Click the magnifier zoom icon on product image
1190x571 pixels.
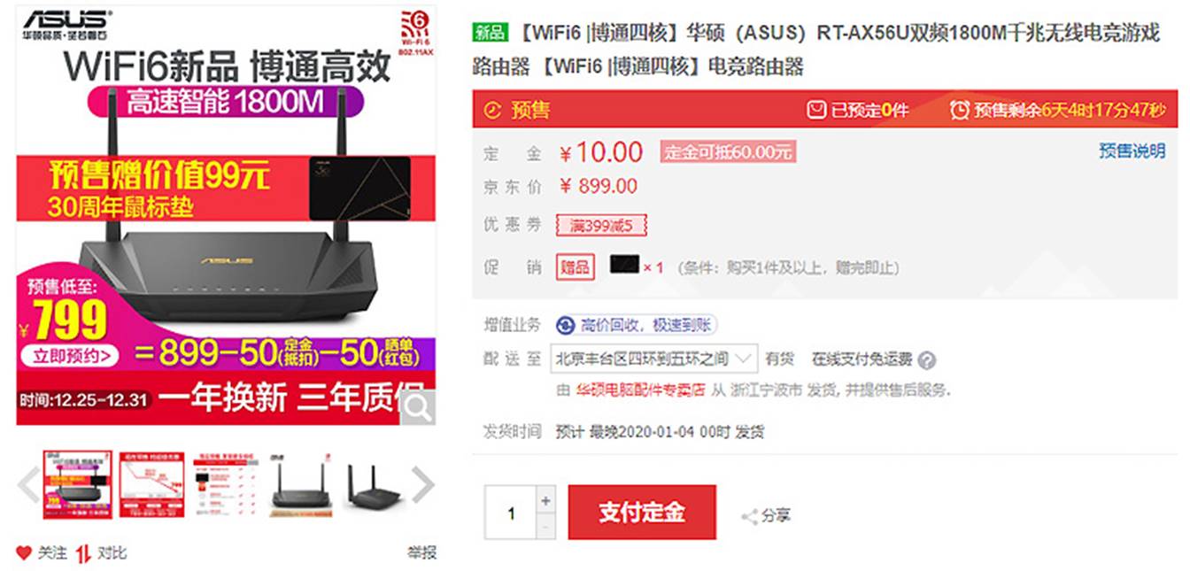[x=418, y=406]
